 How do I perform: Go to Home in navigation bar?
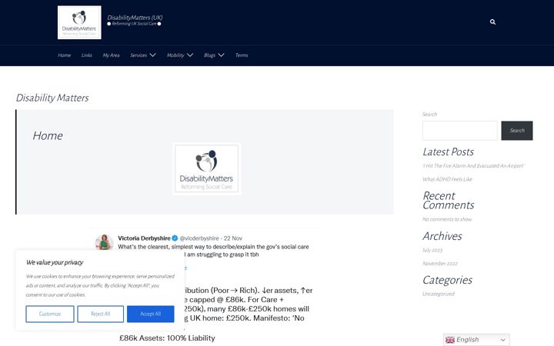click(x=65, y=55)
